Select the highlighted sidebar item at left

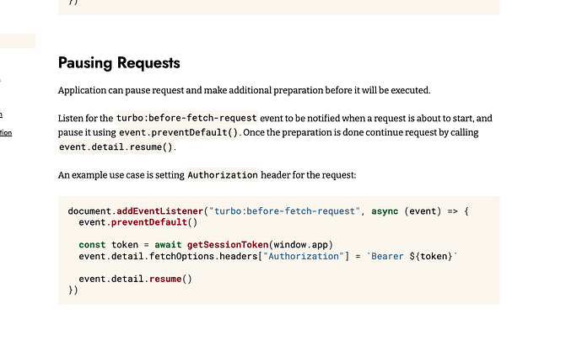pos(17,41)
